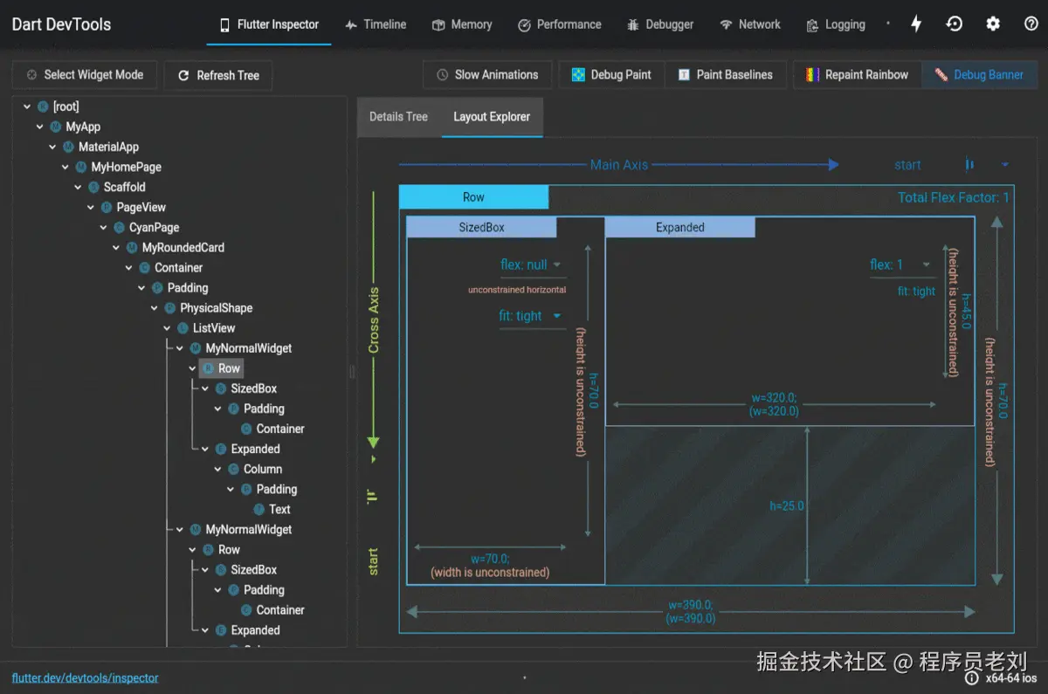Click the hot restart circular arrow icon

pos(955,24)
